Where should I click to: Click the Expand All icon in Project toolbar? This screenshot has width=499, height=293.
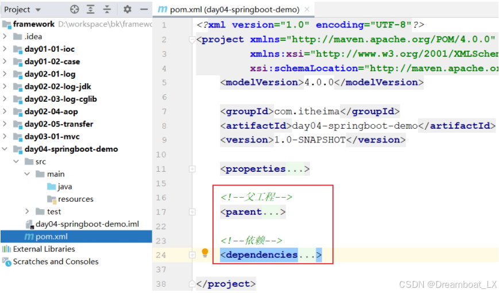(91, 10)
